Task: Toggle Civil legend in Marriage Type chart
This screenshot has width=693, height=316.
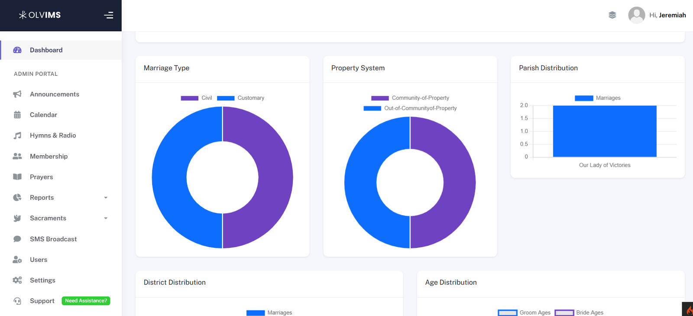Action: pyautogui.click(x=196, y=98)
